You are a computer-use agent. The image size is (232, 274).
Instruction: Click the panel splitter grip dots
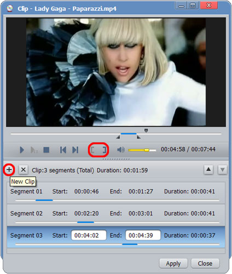click(116, 159)
